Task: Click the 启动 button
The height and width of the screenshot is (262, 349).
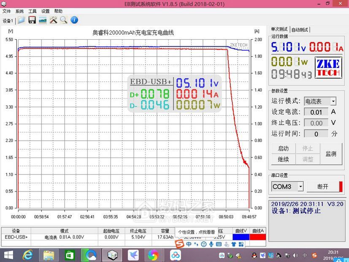Action: pos(283,148)
